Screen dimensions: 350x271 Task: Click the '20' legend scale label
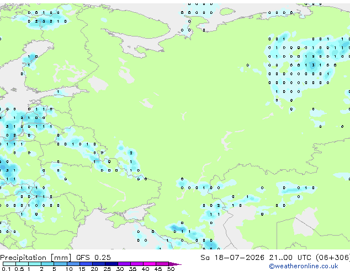[94, 269]
